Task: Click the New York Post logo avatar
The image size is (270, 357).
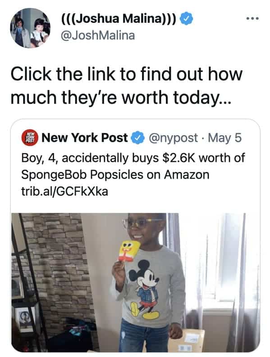Action: (x=30, y=138)
